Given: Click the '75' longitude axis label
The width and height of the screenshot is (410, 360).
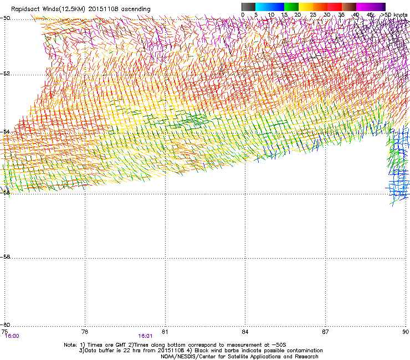Looking at the screenshot, I should tap(4, 332).
